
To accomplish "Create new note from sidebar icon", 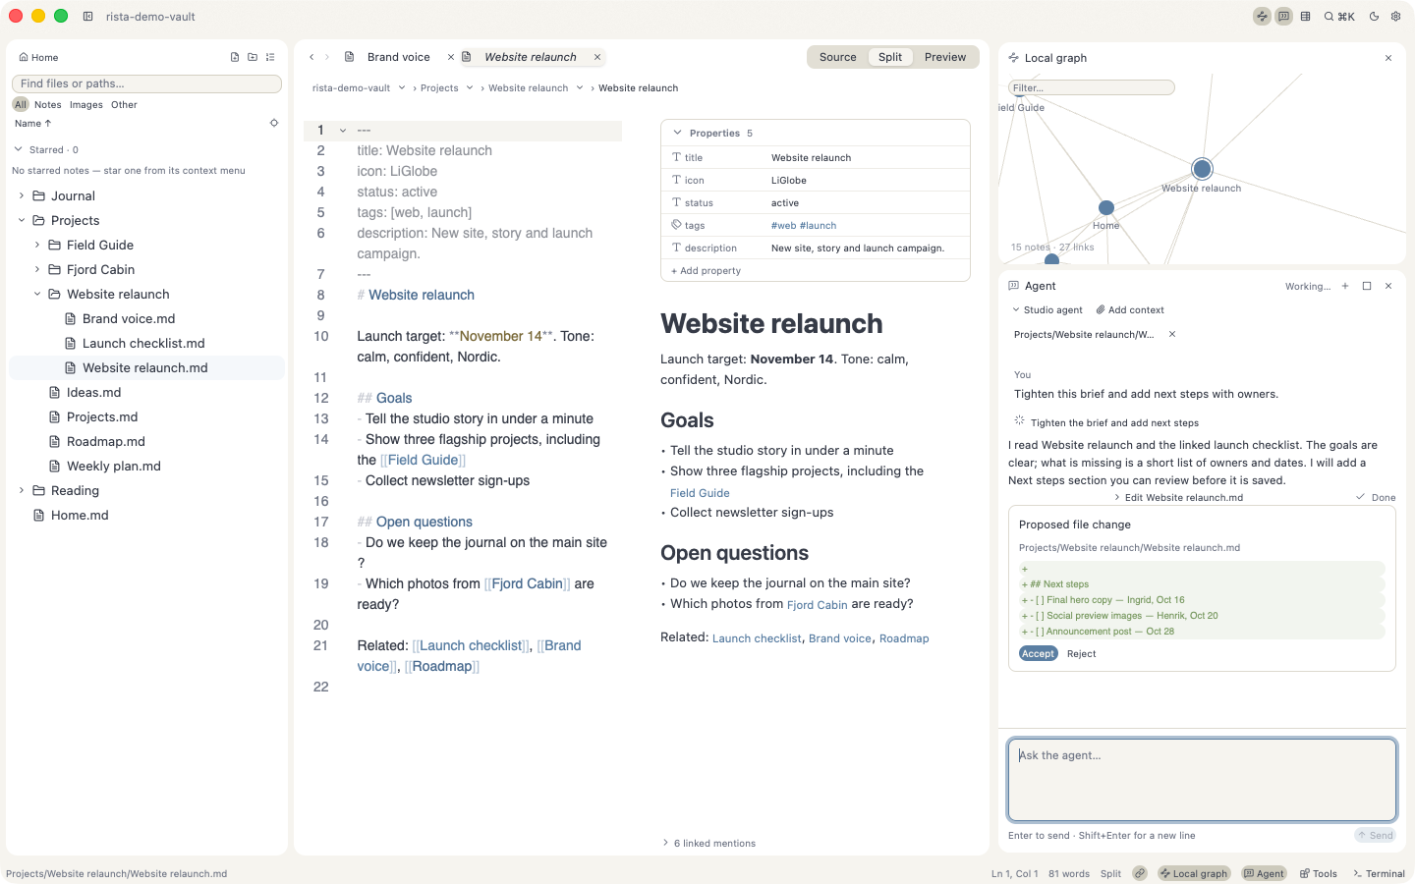I will coord(235,57).
